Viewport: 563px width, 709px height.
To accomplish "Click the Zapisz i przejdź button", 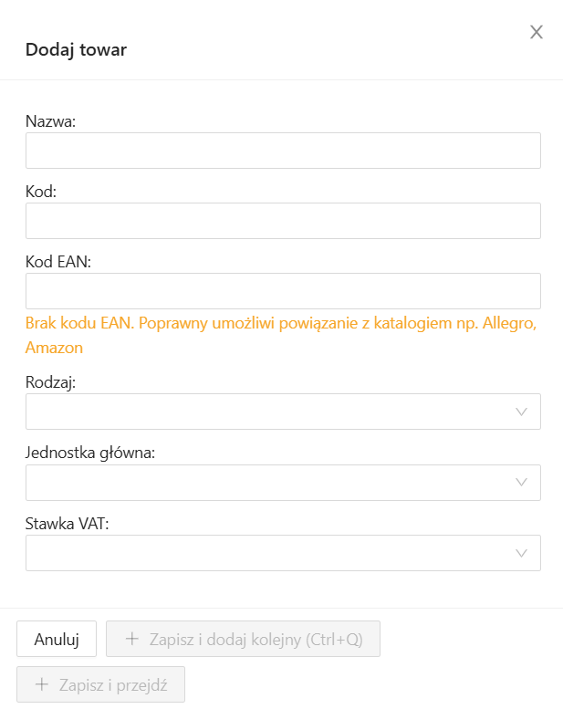I will tap(100, 684).
